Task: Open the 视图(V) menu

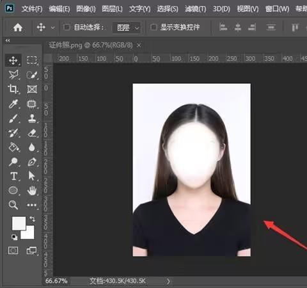Action: (x=248, y=9)
